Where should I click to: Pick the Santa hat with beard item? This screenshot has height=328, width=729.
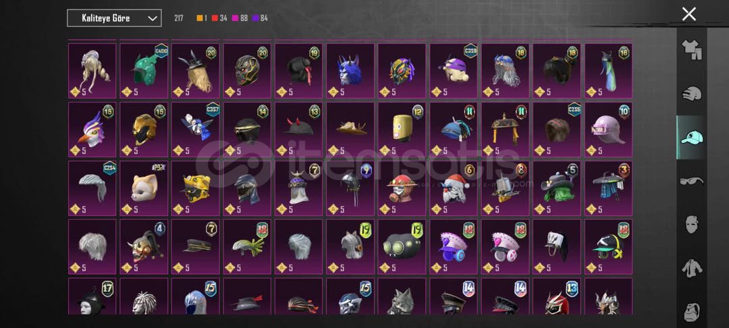tap(454, 188)
